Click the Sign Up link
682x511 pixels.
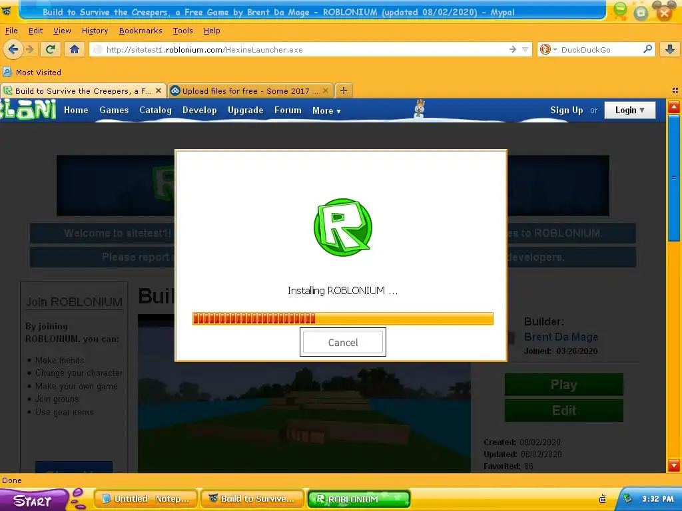[x=566, y=110]
